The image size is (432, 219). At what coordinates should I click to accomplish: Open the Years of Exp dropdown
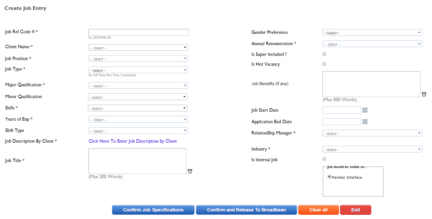tap(138, 120)
